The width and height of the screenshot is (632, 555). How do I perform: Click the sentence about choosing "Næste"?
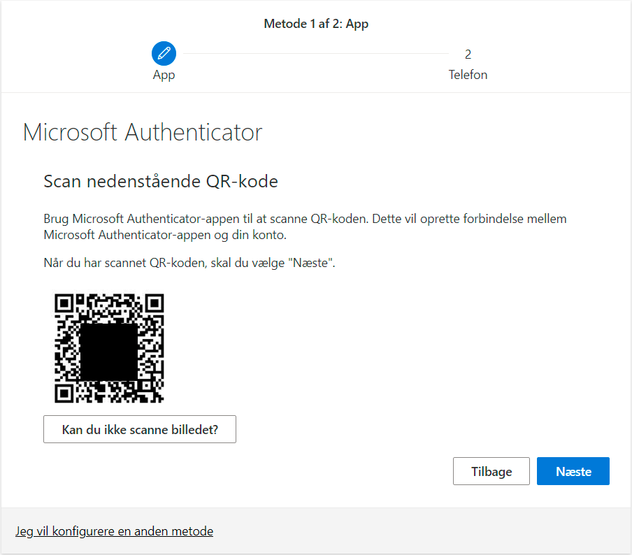(189, 263)
